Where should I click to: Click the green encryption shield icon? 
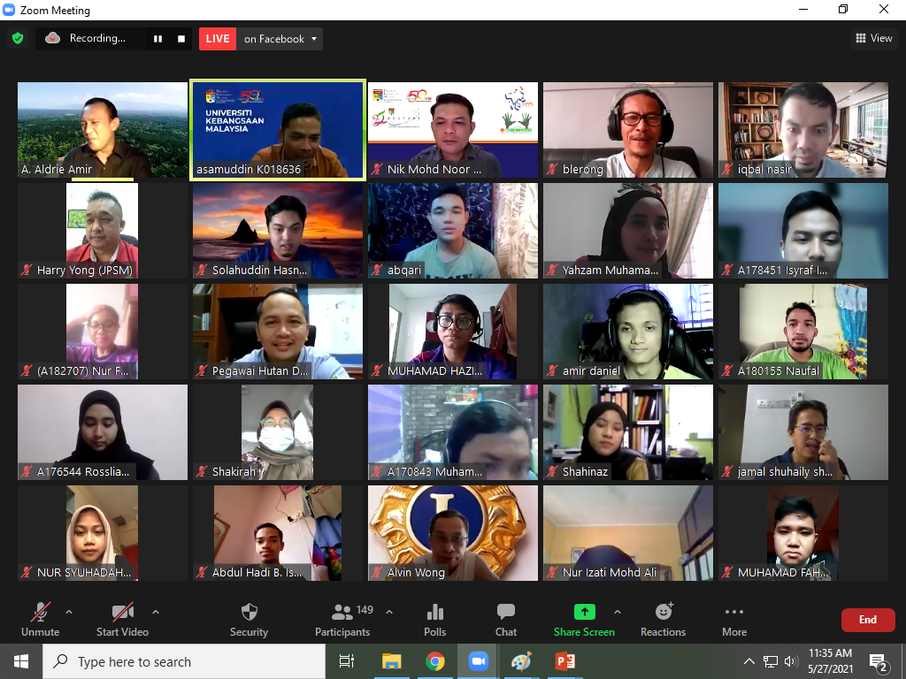tap(18, 39)
